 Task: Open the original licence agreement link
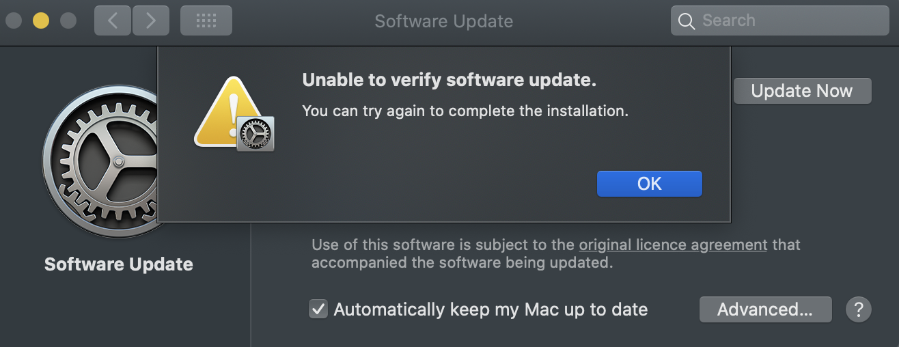click(673, 245)
